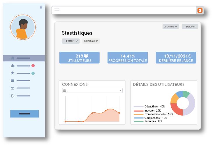The height and width of the screenshot is (146, 213).
Task: Click the user avatar picture
Action: pyautogui.click(x=23, y=27)
